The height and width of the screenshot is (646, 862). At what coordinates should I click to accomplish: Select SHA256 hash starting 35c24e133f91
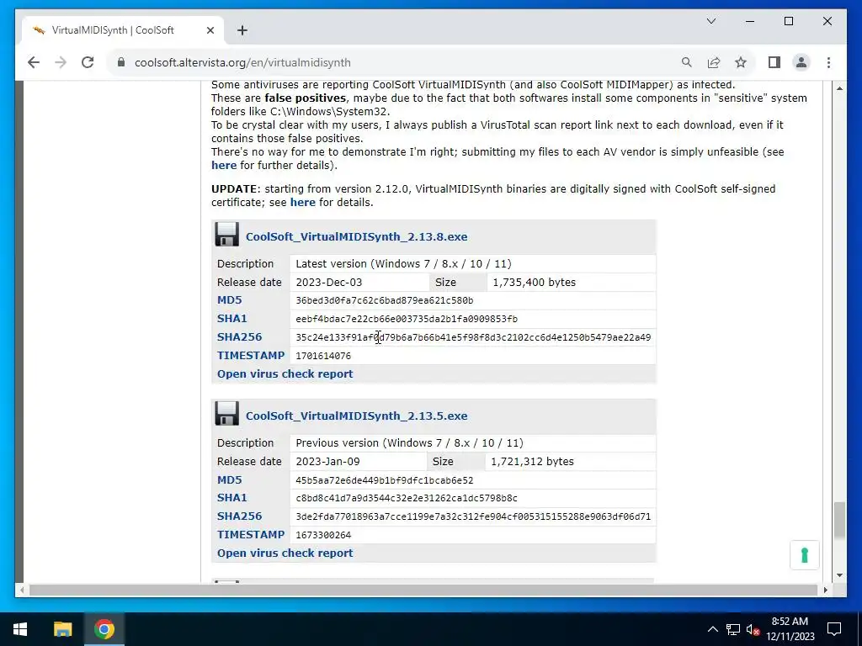point(473,337)
